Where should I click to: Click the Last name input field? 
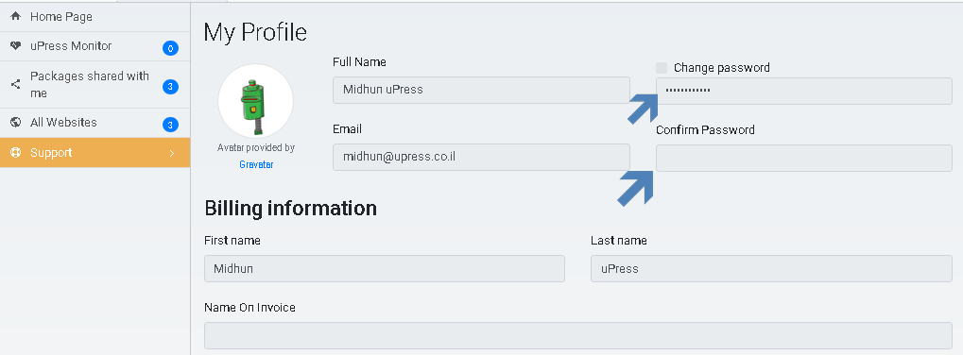tap(771, 268)
